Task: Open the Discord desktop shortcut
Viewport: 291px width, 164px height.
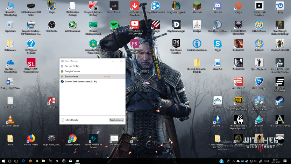Action: click(218, 6)
